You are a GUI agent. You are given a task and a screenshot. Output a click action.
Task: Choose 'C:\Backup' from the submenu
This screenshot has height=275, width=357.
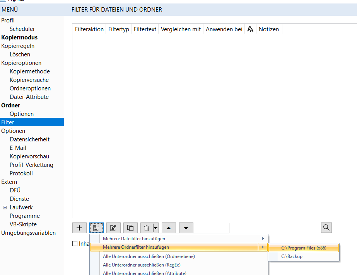point(292,256)
